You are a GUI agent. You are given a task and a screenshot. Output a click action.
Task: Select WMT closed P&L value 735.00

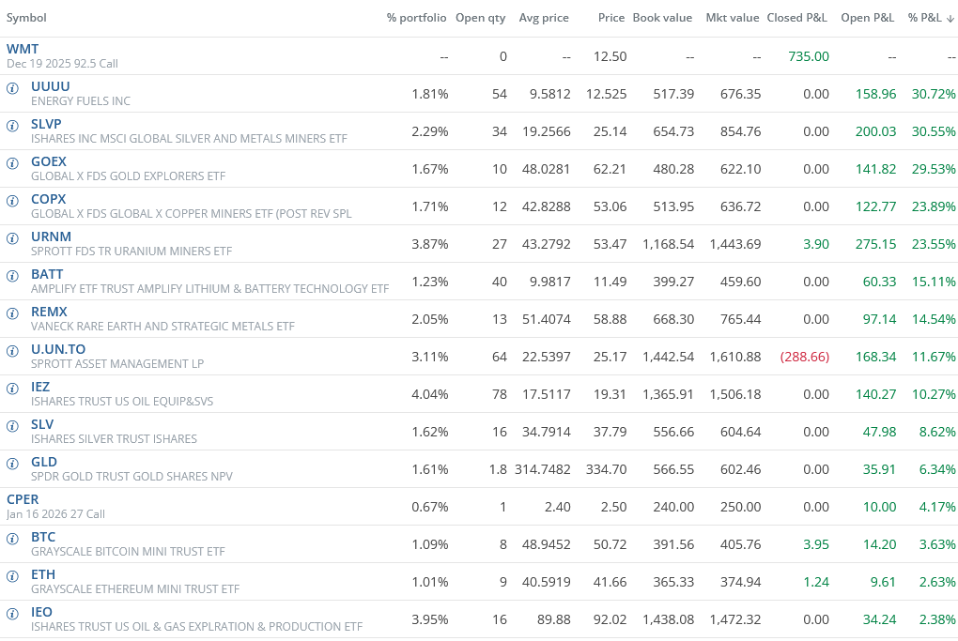point(809,56)
